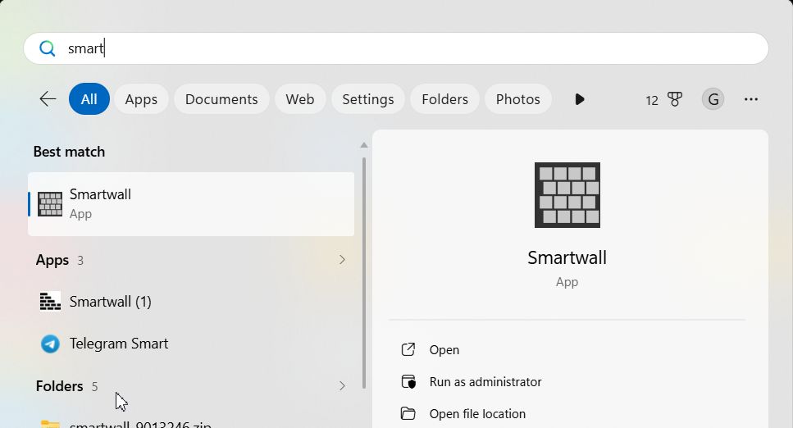Click the Folders section heading
Screen dimensions: 793x428
coord(59,386)
